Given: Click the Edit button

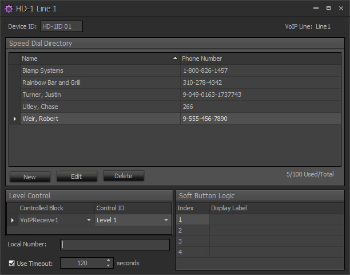Looking at the screenshot, I should click(76, 176).
